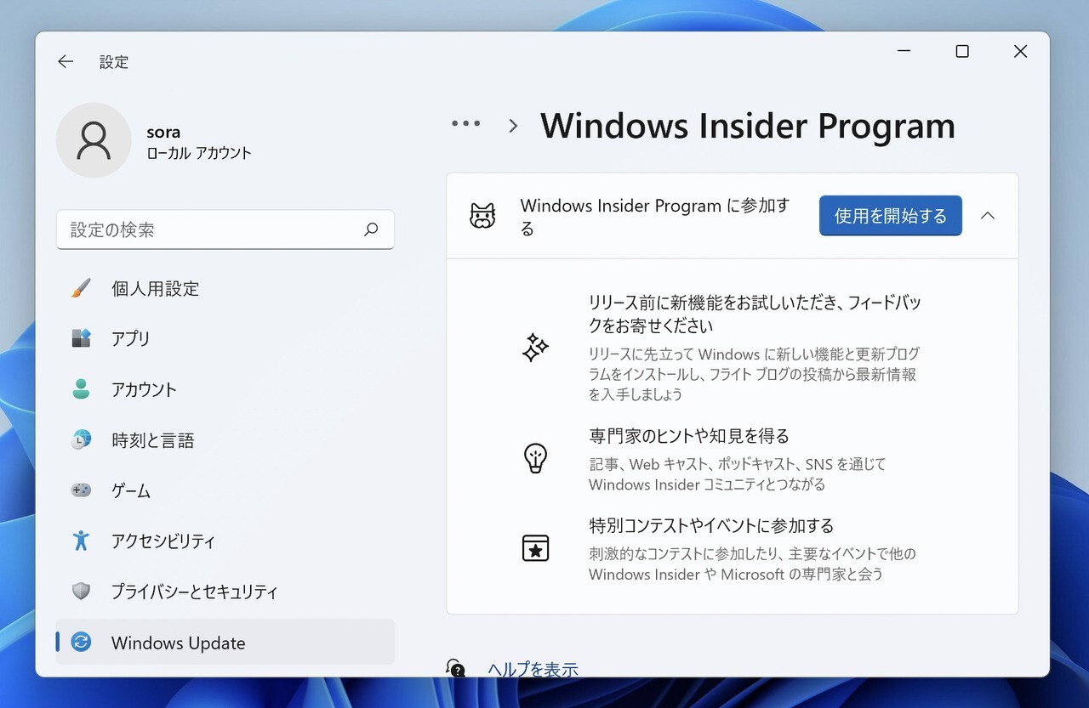
Task: Click the accessibility figure icon
Action: click(81, 541)
